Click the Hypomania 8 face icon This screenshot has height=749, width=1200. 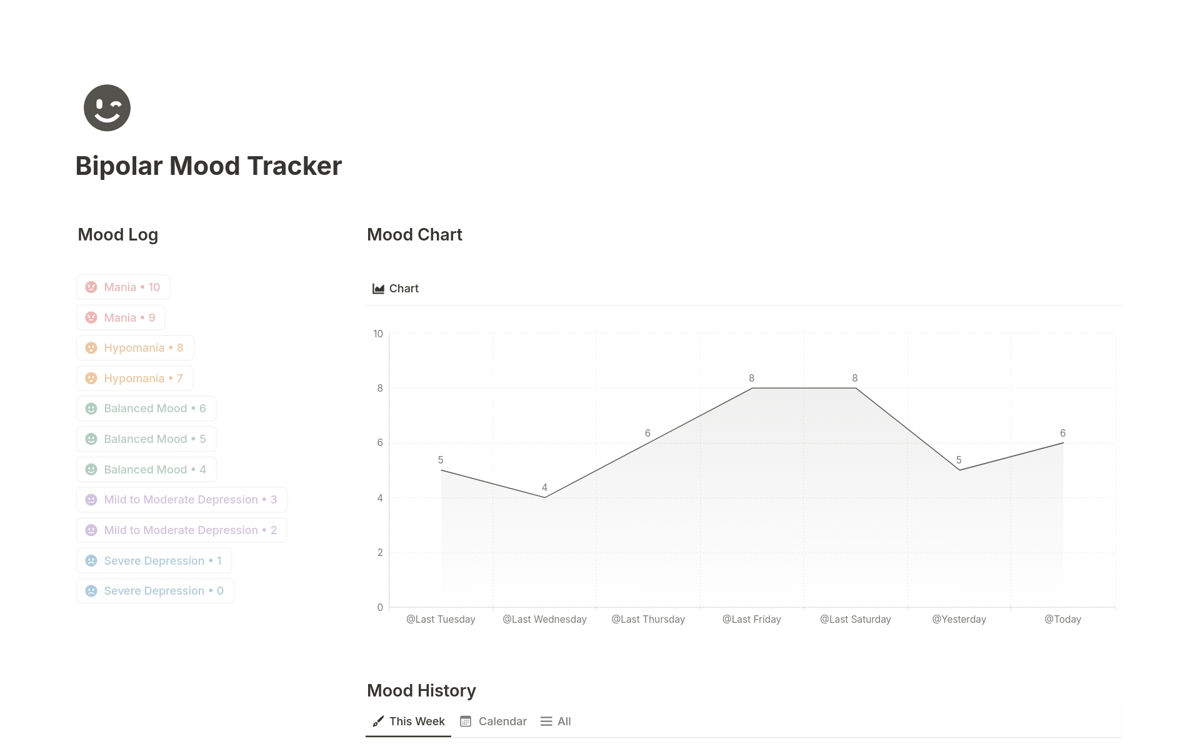point(91,348)
